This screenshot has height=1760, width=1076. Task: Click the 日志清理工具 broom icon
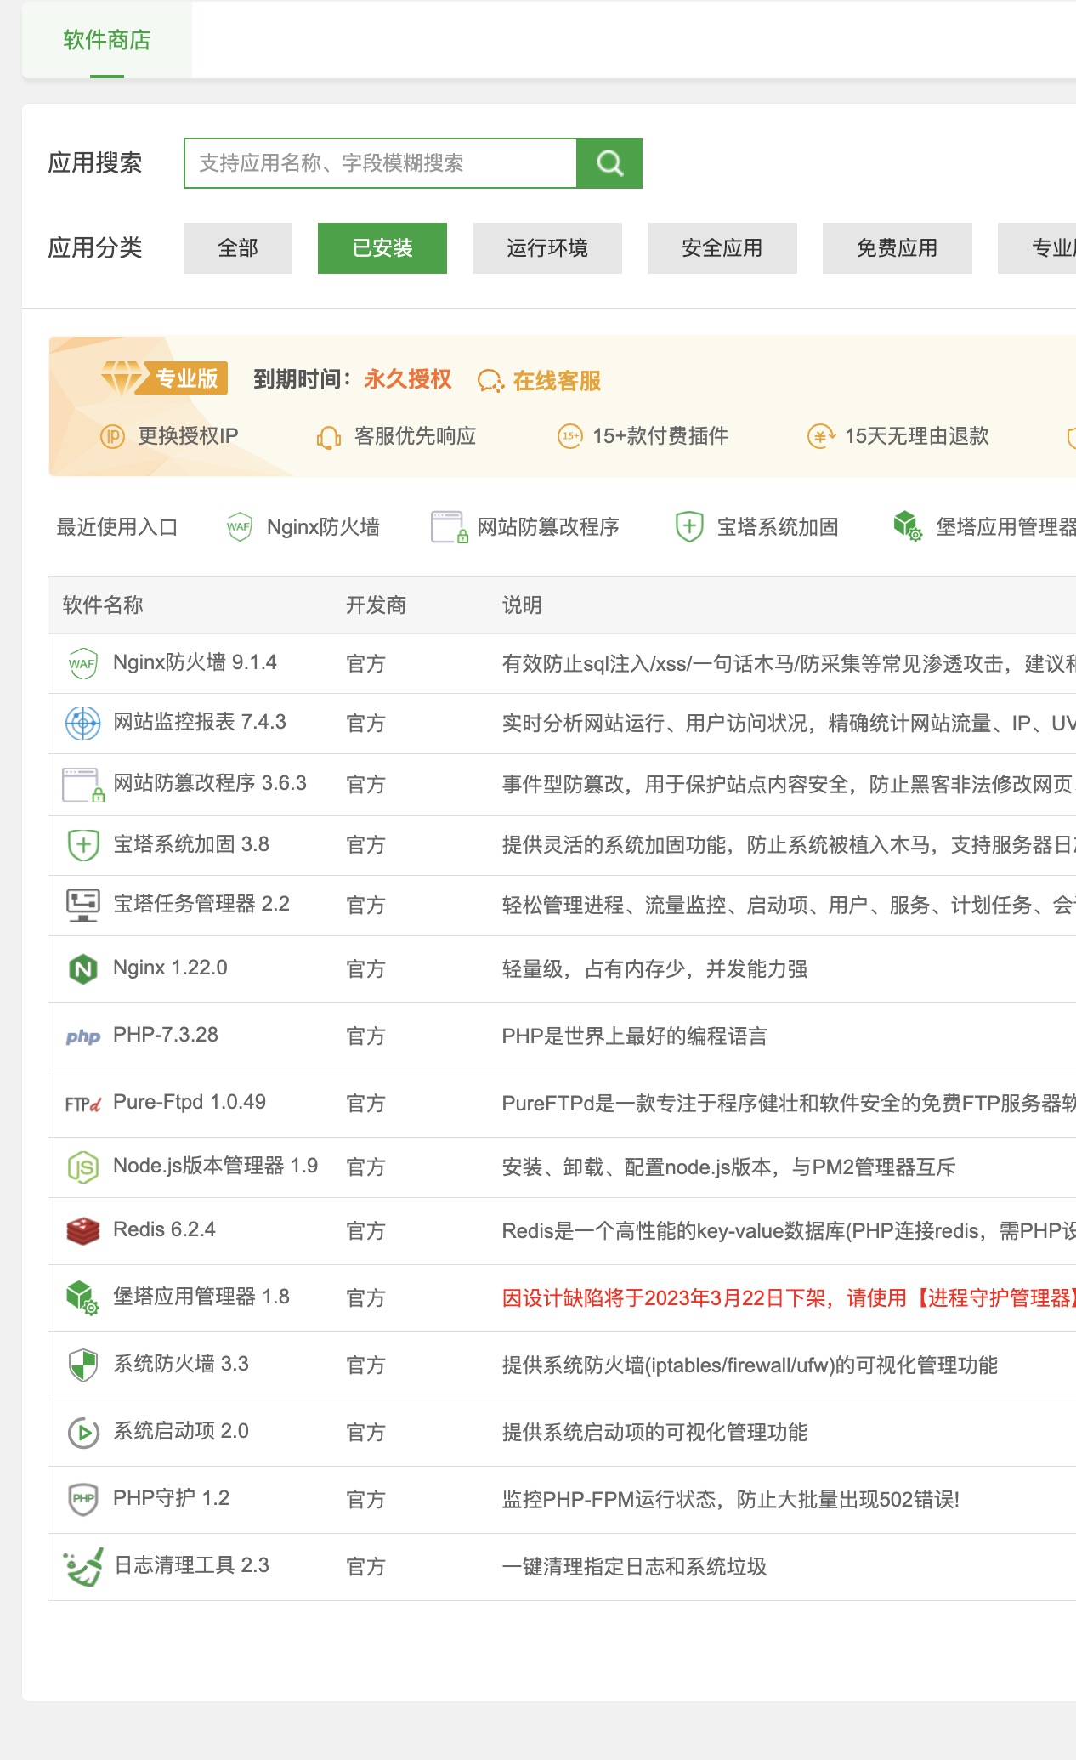[x=82, y=1567]
